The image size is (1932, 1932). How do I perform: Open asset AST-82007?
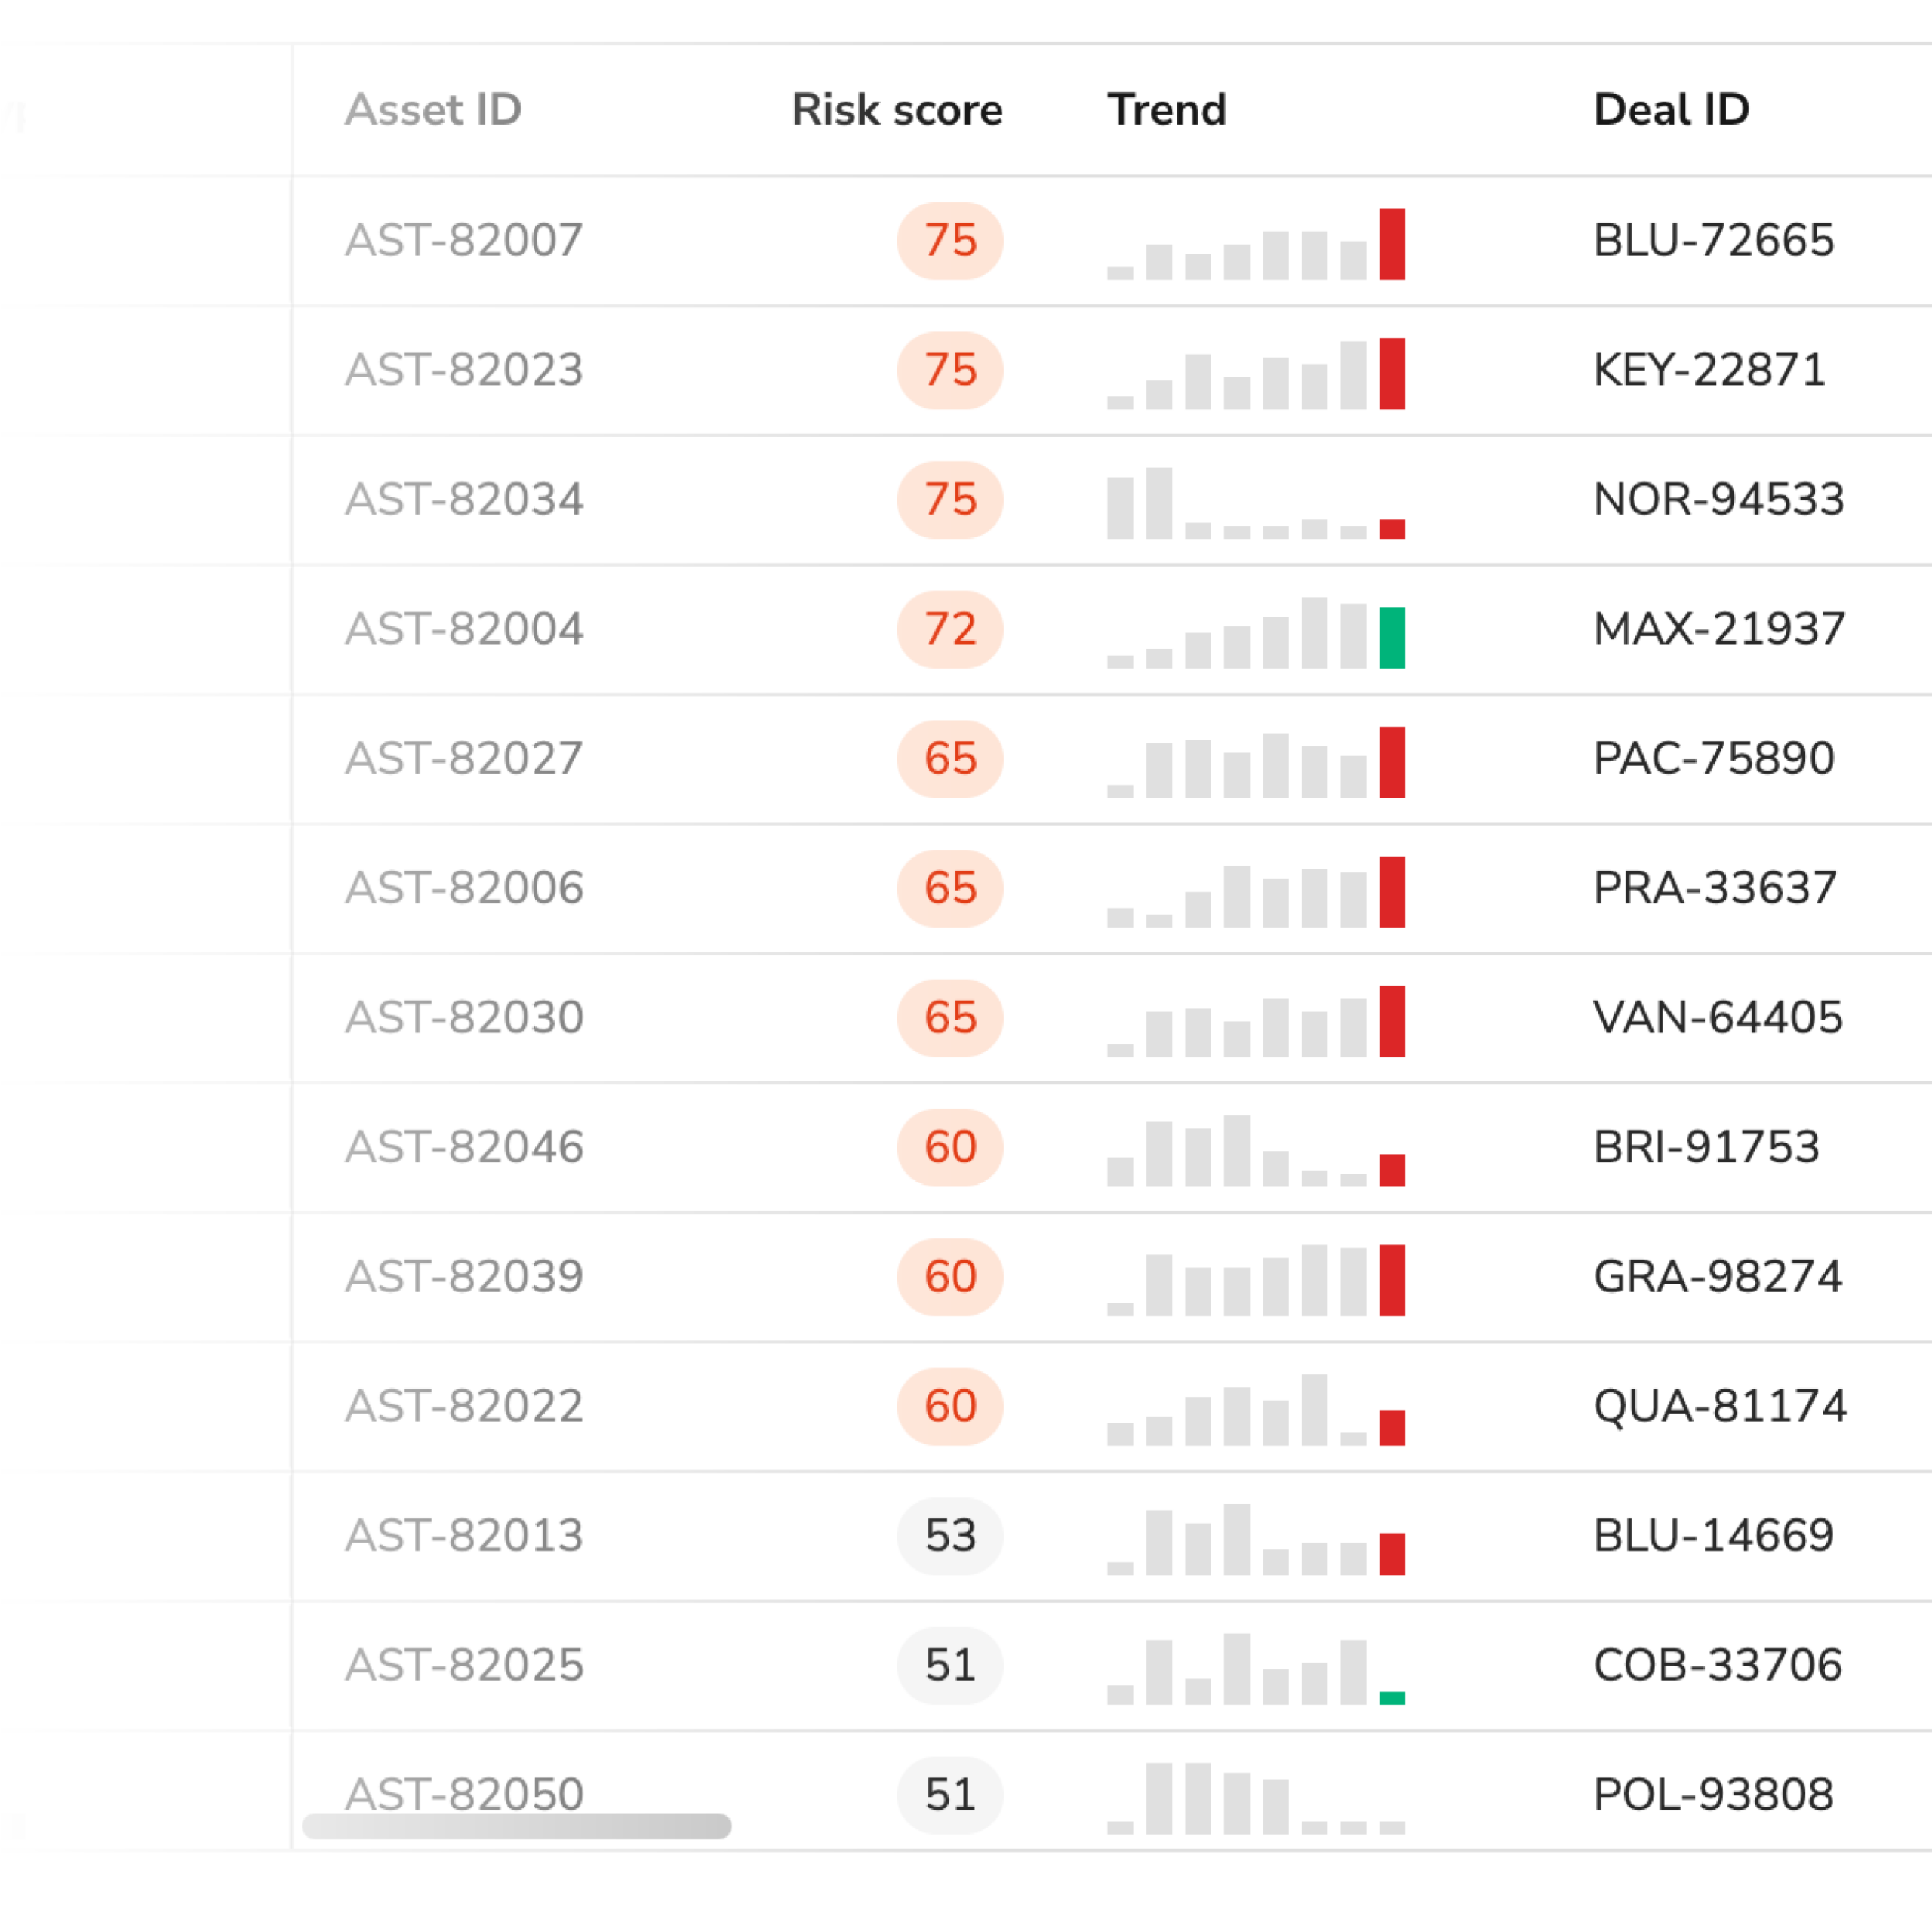[464, 241]
